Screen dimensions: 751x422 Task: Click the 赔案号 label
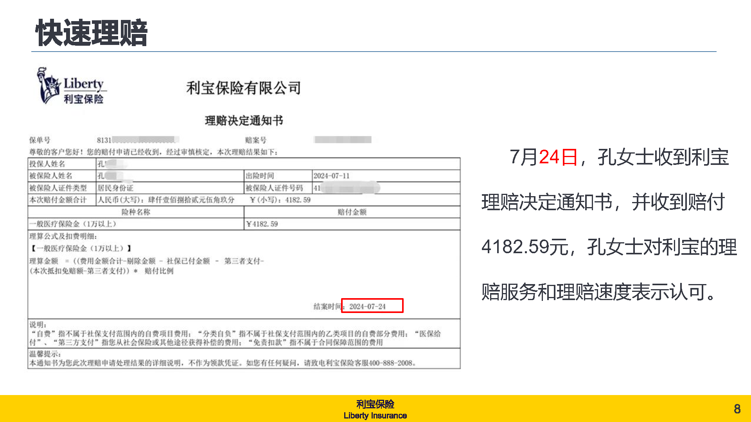255,140
